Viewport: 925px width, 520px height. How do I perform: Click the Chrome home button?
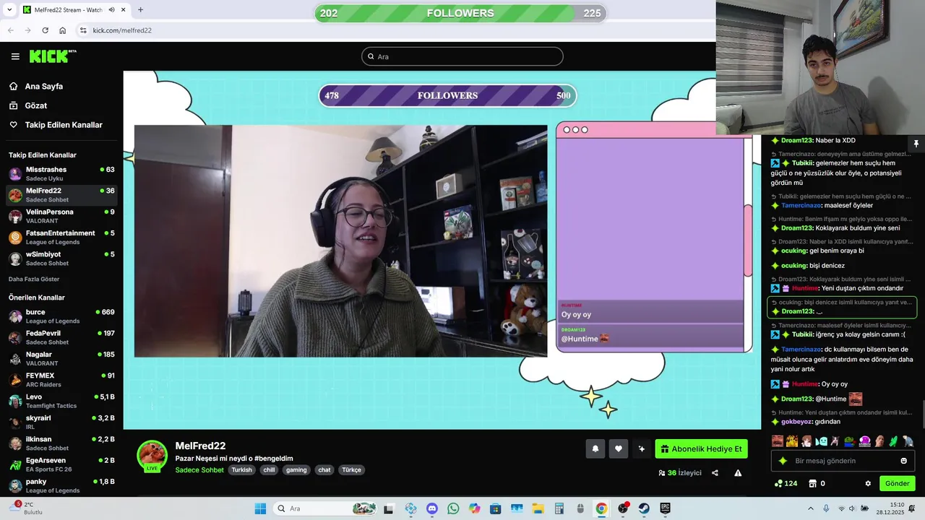coord(63,30)
